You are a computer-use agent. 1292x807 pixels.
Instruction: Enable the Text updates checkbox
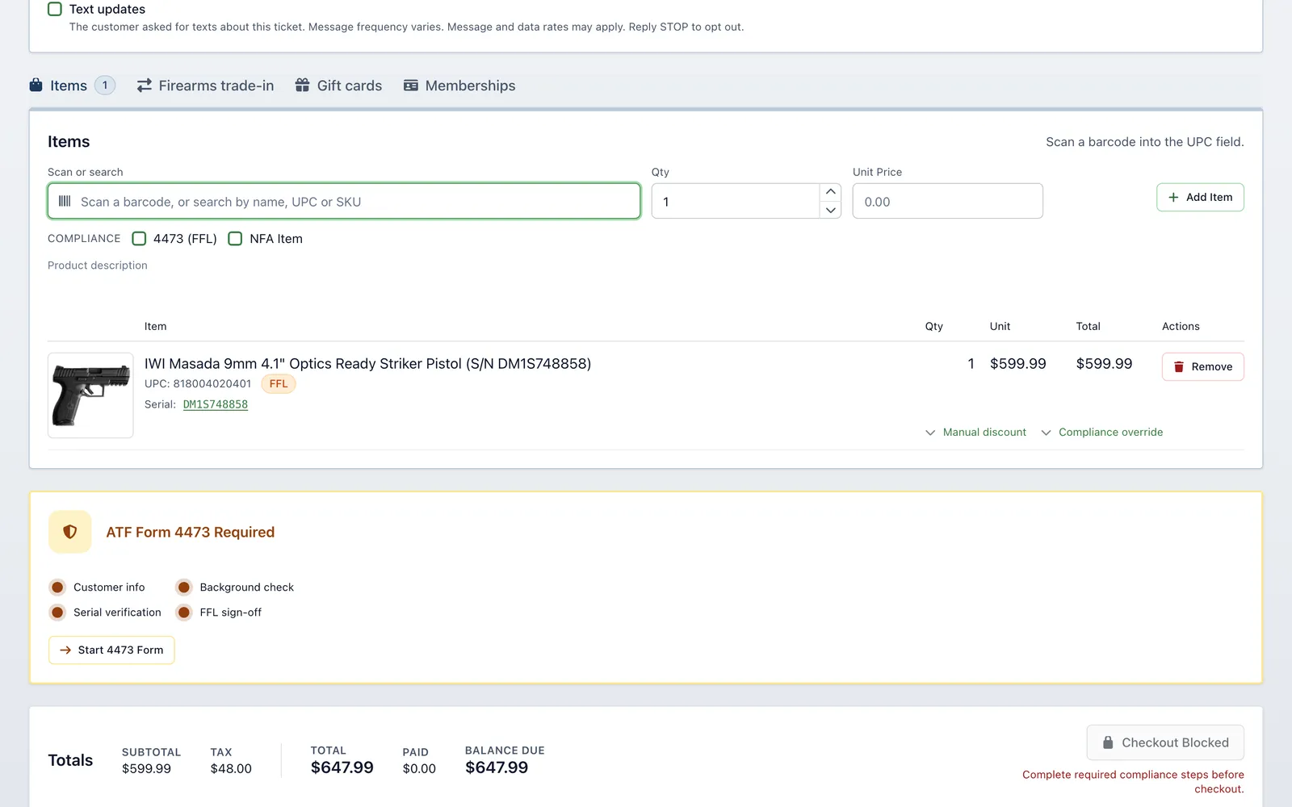[55, 9]
